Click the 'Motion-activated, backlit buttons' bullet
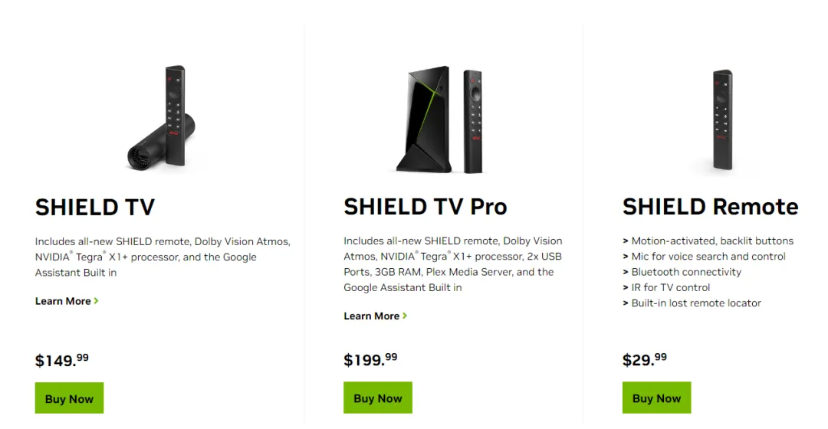This screenshot has width=828, height=429. (x=711, y=241)
